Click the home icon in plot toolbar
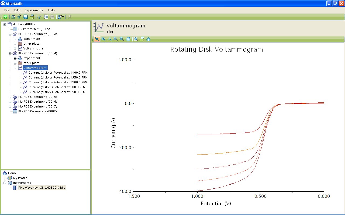 tap(148, 39)
